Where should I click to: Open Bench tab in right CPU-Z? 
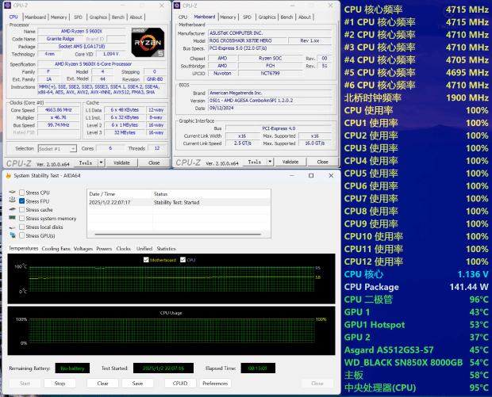[x=286, y=17]
